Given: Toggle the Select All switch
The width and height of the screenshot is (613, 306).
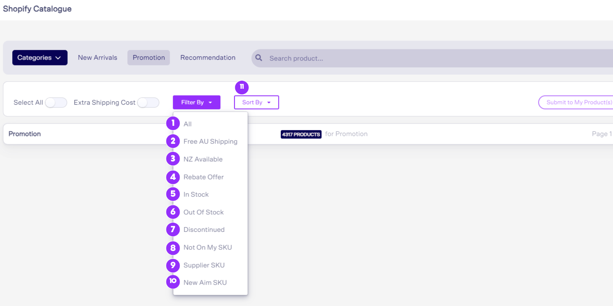Looking at the screenshot, I should [x=56, y=103].
